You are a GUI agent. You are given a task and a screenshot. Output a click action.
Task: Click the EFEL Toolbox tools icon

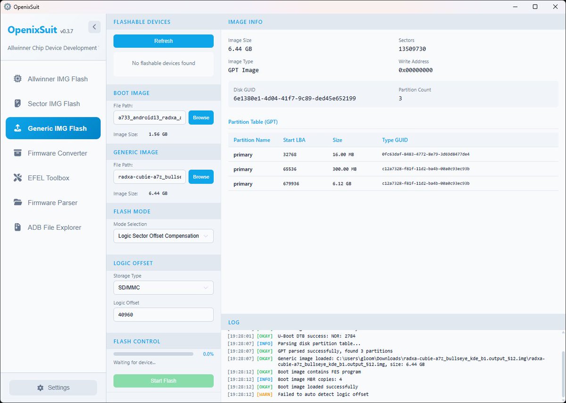coord(17,178)
